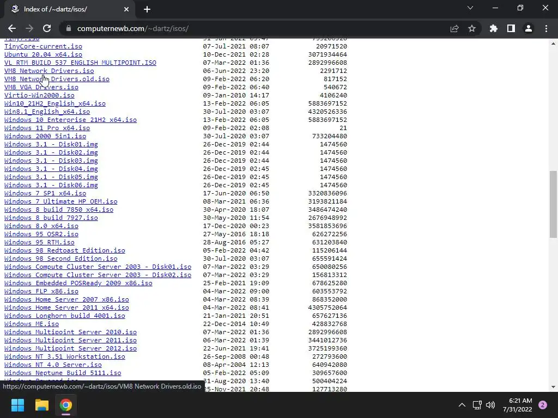Screen dimensions: 558x418
Task: Reload the page with refresh icon
Action: click(47, 28)
